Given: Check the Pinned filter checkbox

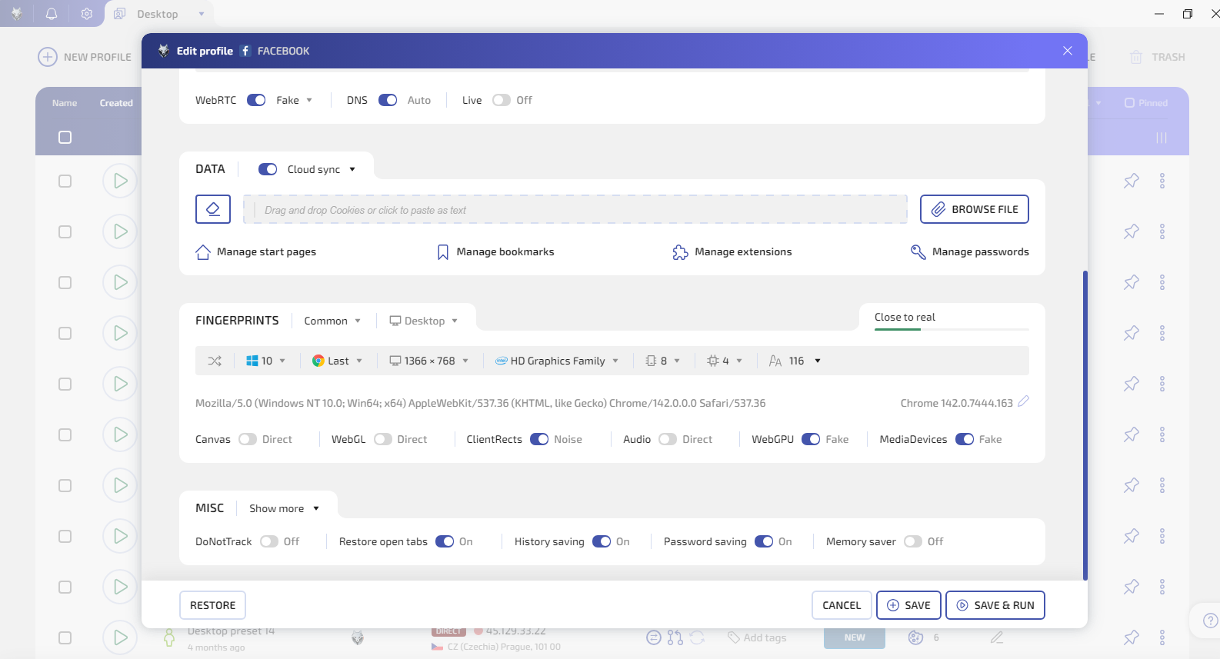Looking at the screenshot, I should [x=1129, y=103].
